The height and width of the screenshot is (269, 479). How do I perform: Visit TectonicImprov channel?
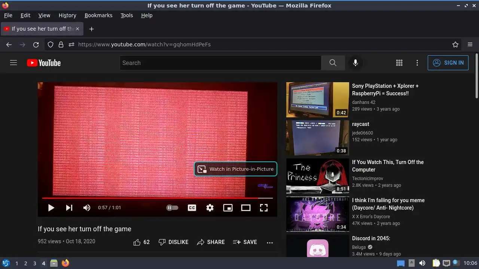click(x=367, y=179)
